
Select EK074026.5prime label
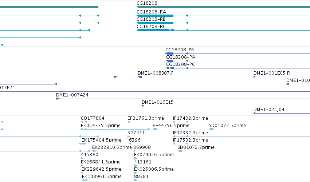tap(154, 155)
